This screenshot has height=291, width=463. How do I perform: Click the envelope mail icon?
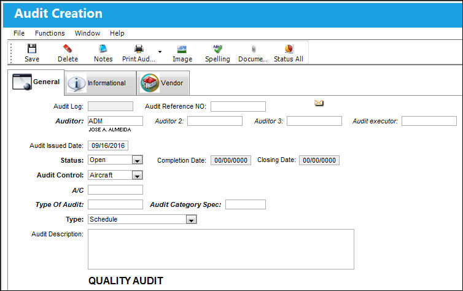coord(319,103)
